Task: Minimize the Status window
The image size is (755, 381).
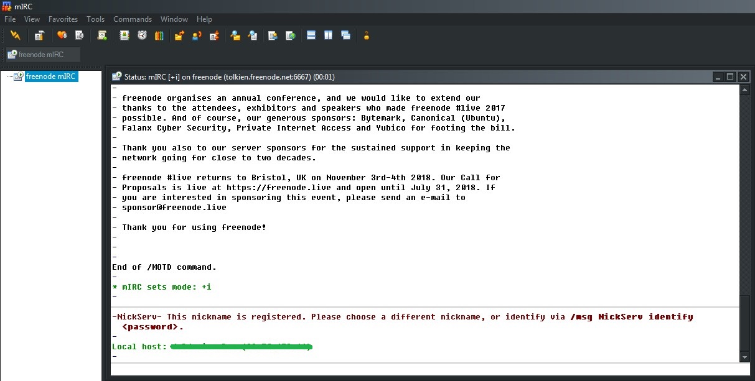Action: point(718,77)
